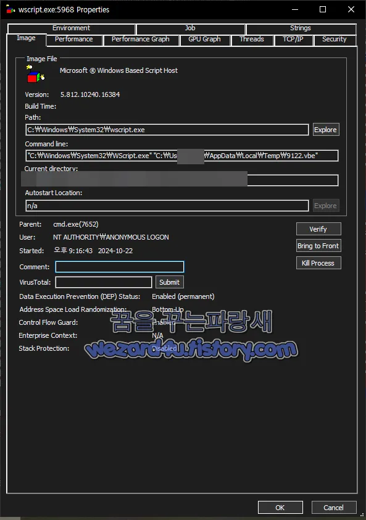
Task: Click Microsoft Windows Based Script Host description
Action: 119,70
